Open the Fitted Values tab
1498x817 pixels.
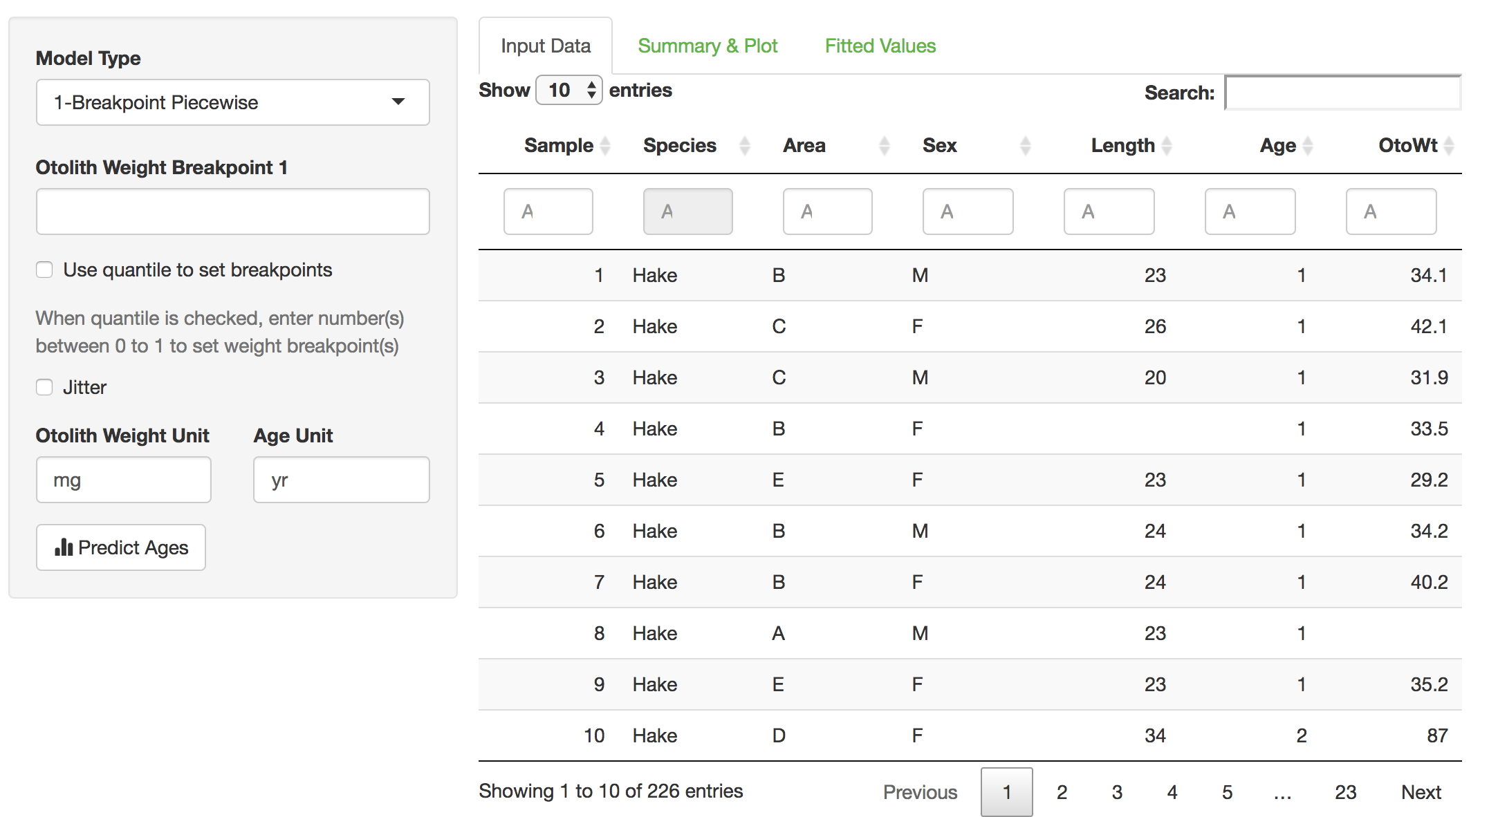click(x=880, y=46)
